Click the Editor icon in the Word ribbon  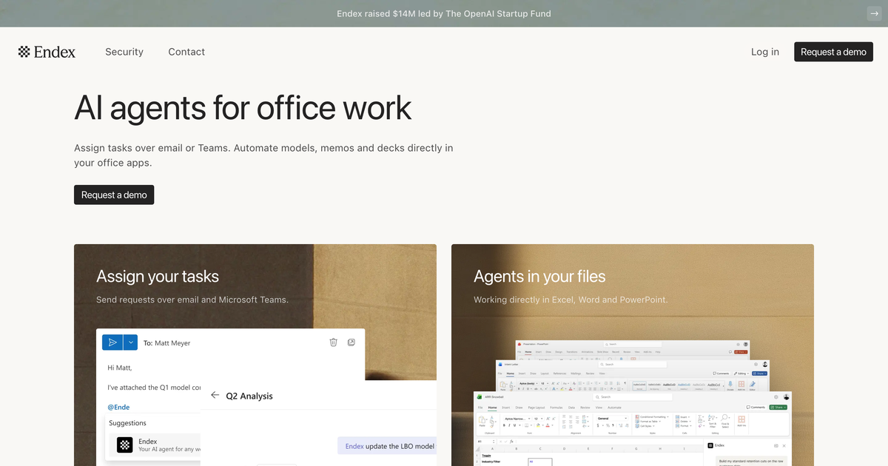tap(752, 385)
